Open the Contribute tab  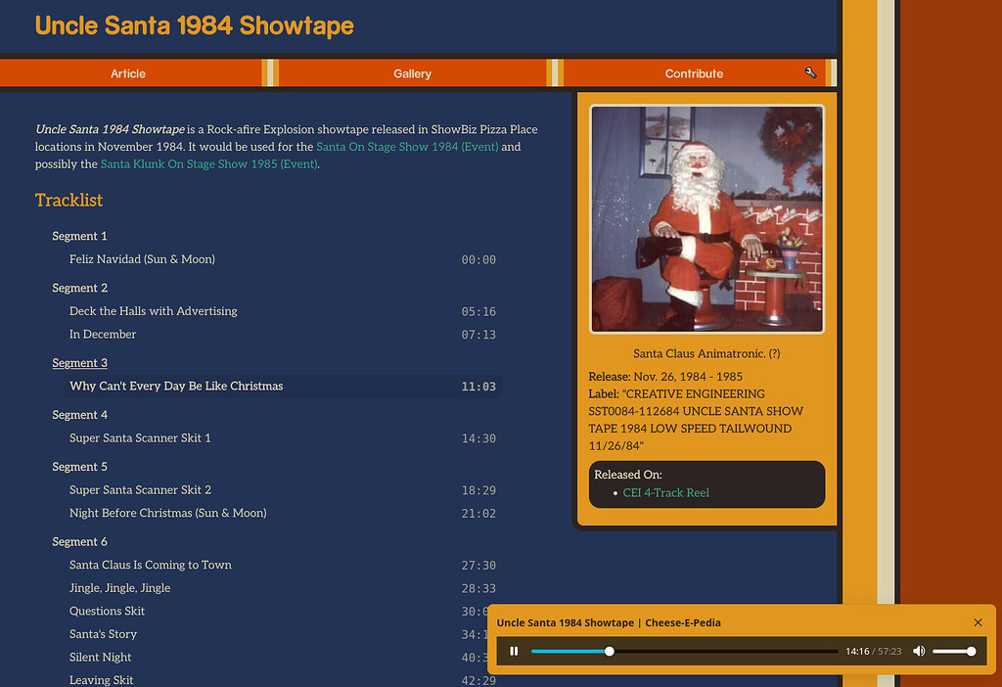pyautogui.click(x=694, y=72)
